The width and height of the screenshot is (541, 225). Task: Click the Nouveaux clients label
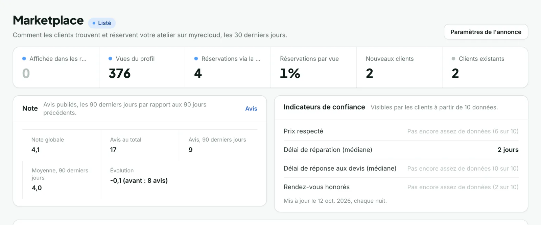tap(390, 59)
